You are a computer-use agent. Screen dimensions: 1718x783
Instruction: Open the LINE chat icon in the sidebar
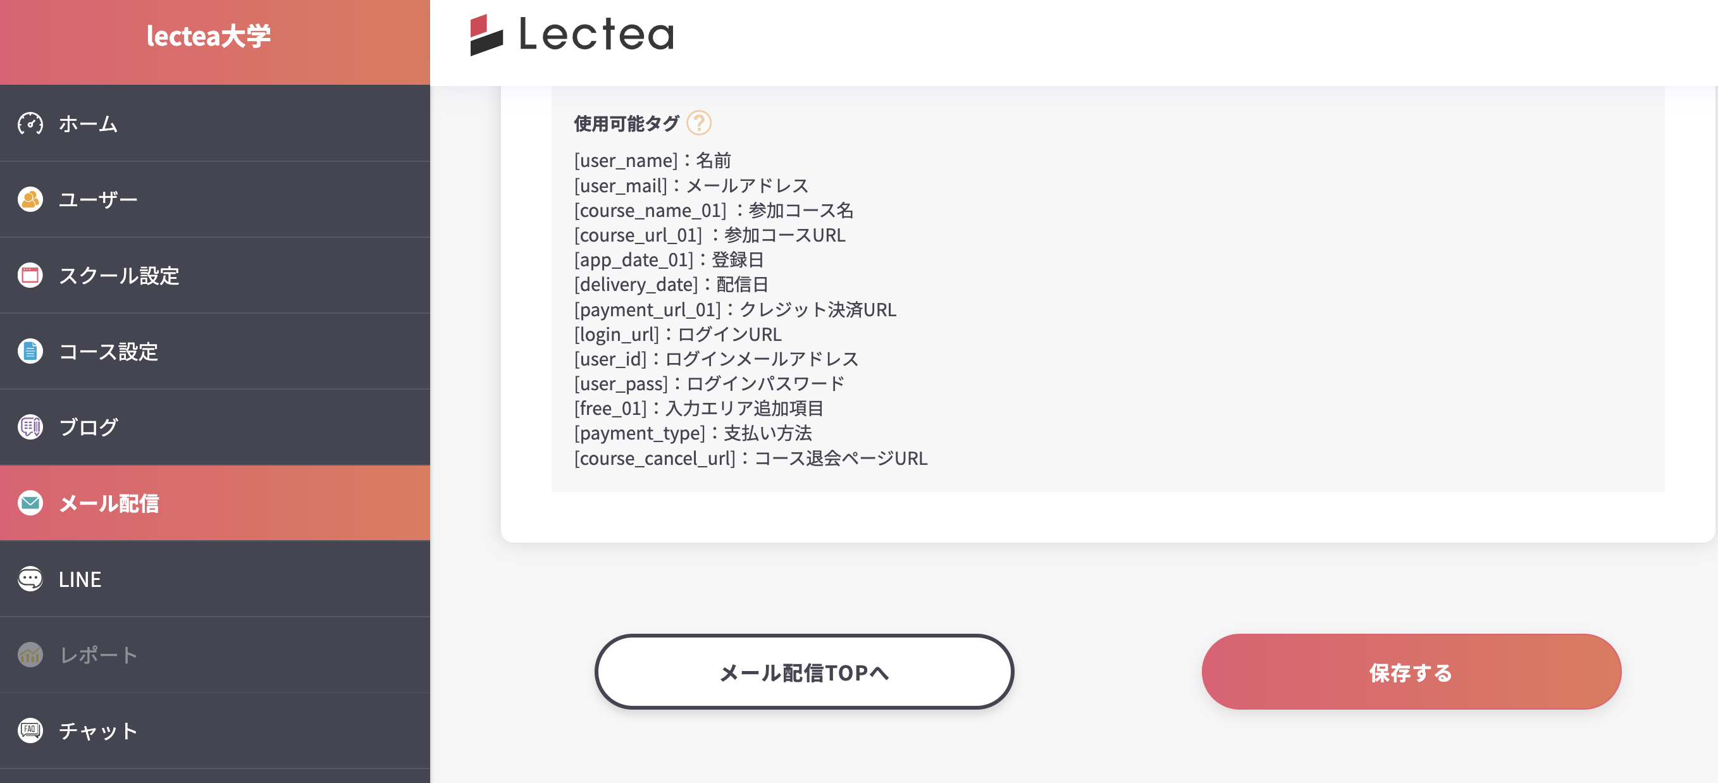pos(29,579)
